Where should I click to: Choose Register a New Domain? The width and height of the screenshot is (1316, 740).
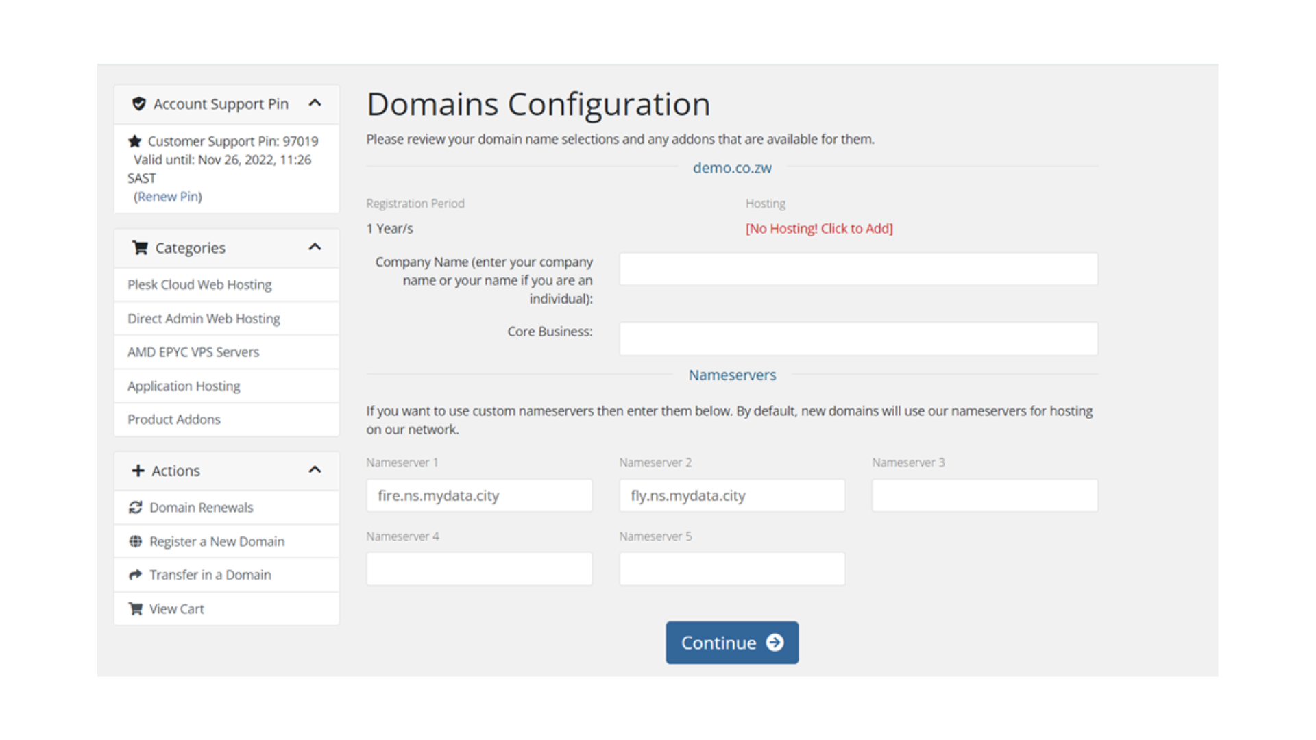[x=227, y=541]
